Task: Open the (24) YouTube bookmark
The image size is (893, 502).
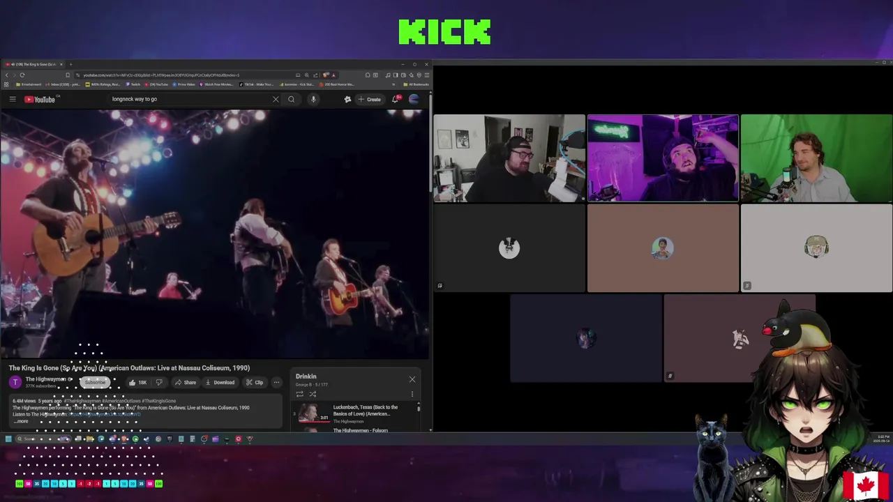Action: tap(156, 84)
